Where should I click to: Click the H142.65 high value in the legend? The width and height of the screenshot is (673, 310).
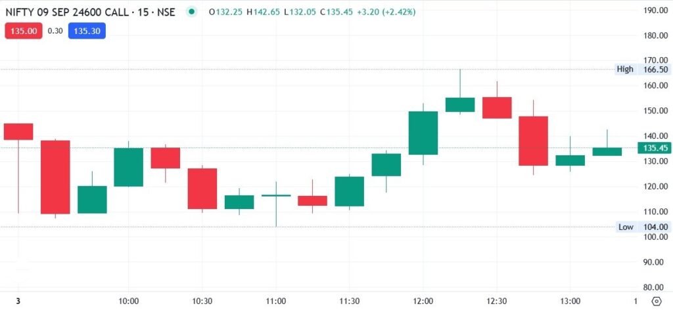click(x=260, y=12)
